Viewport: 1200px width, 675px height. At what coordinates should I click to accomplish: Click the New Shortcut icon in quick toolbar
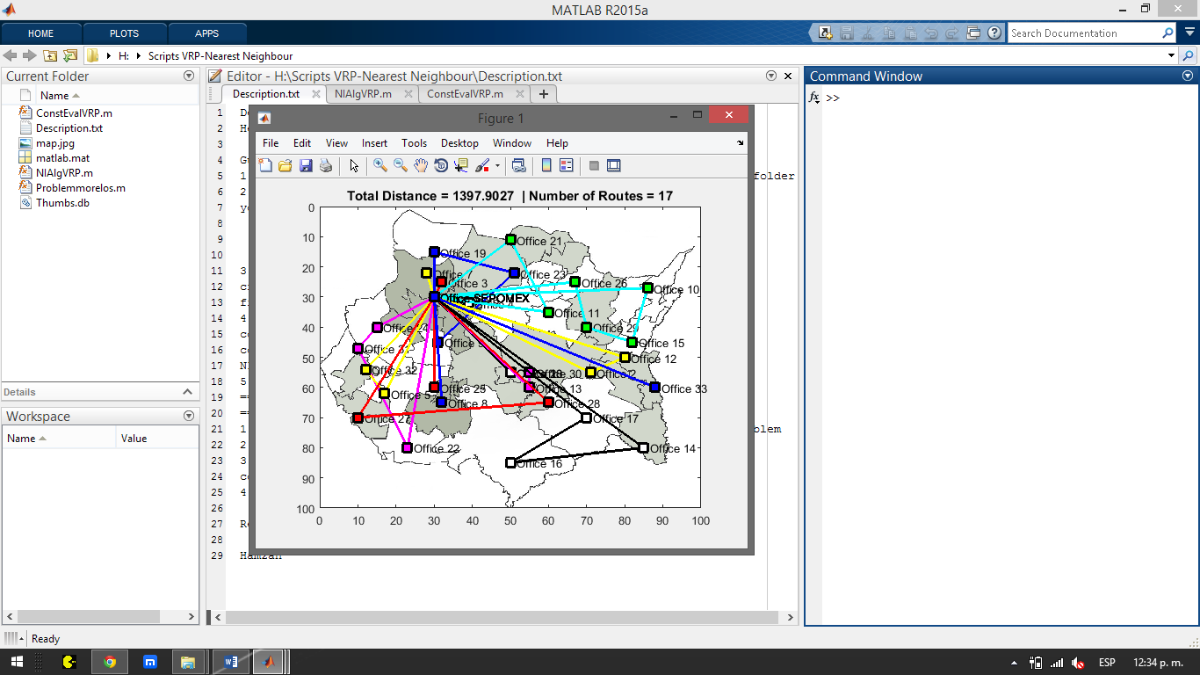826,33
